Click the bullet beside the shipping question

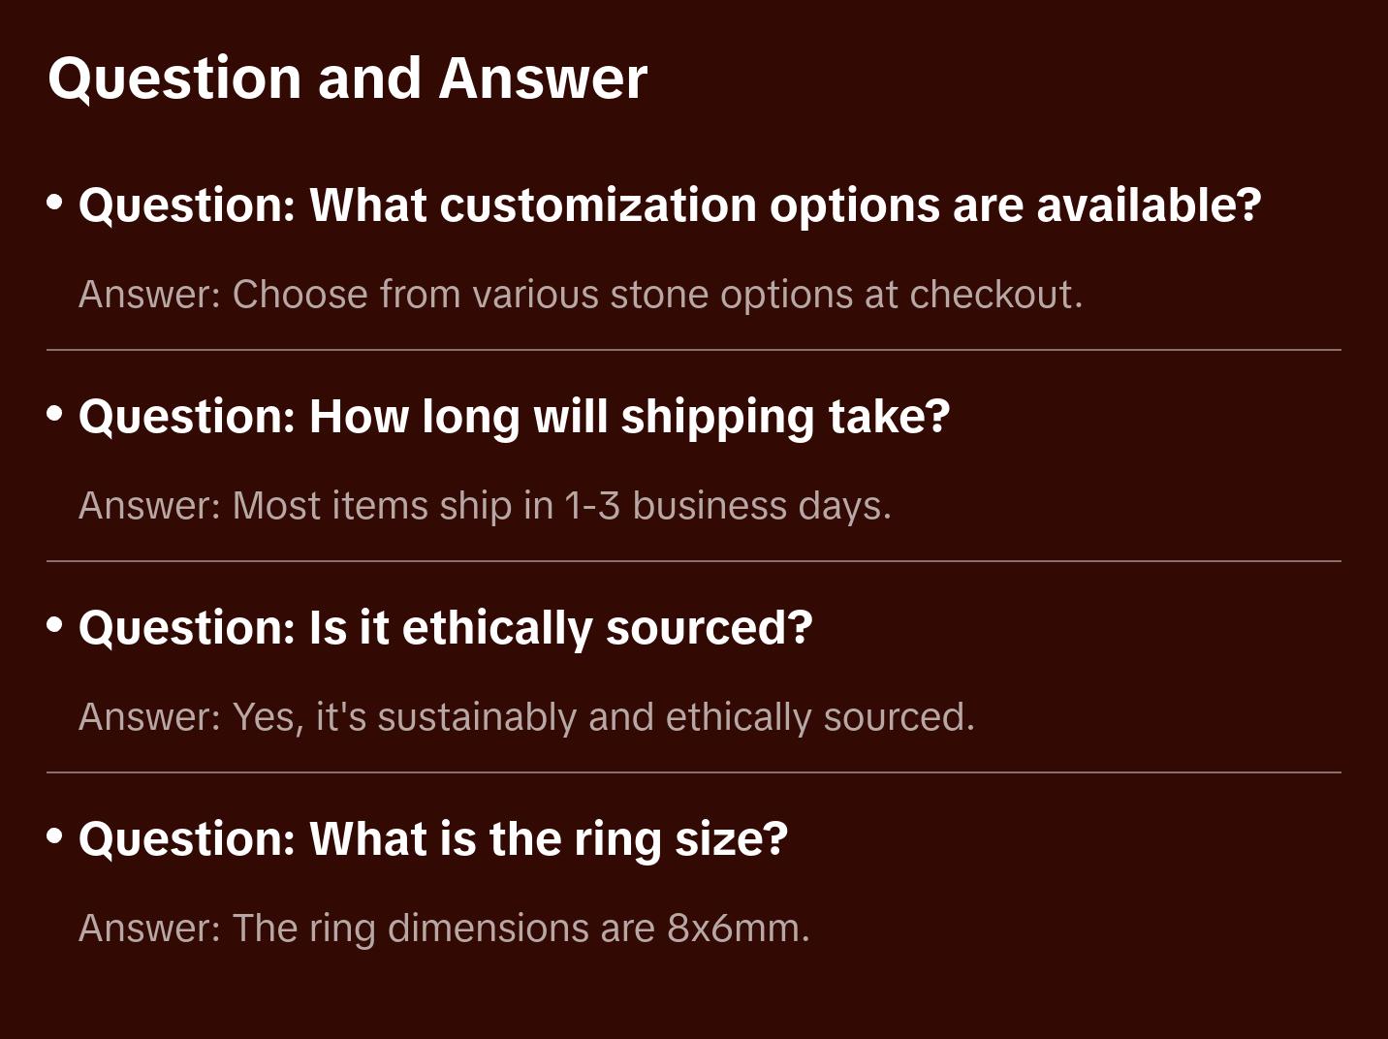[55, 414]
